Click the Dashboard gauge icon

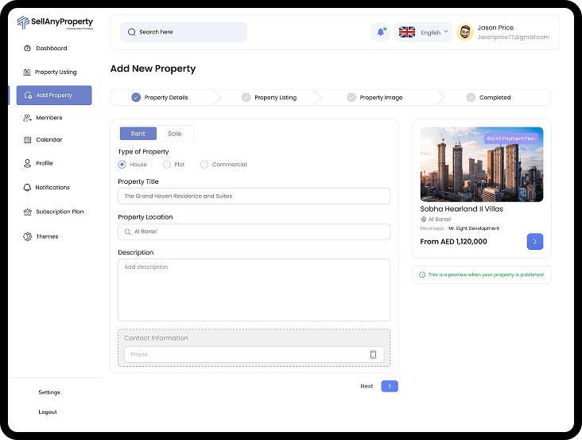coord(27,49)
